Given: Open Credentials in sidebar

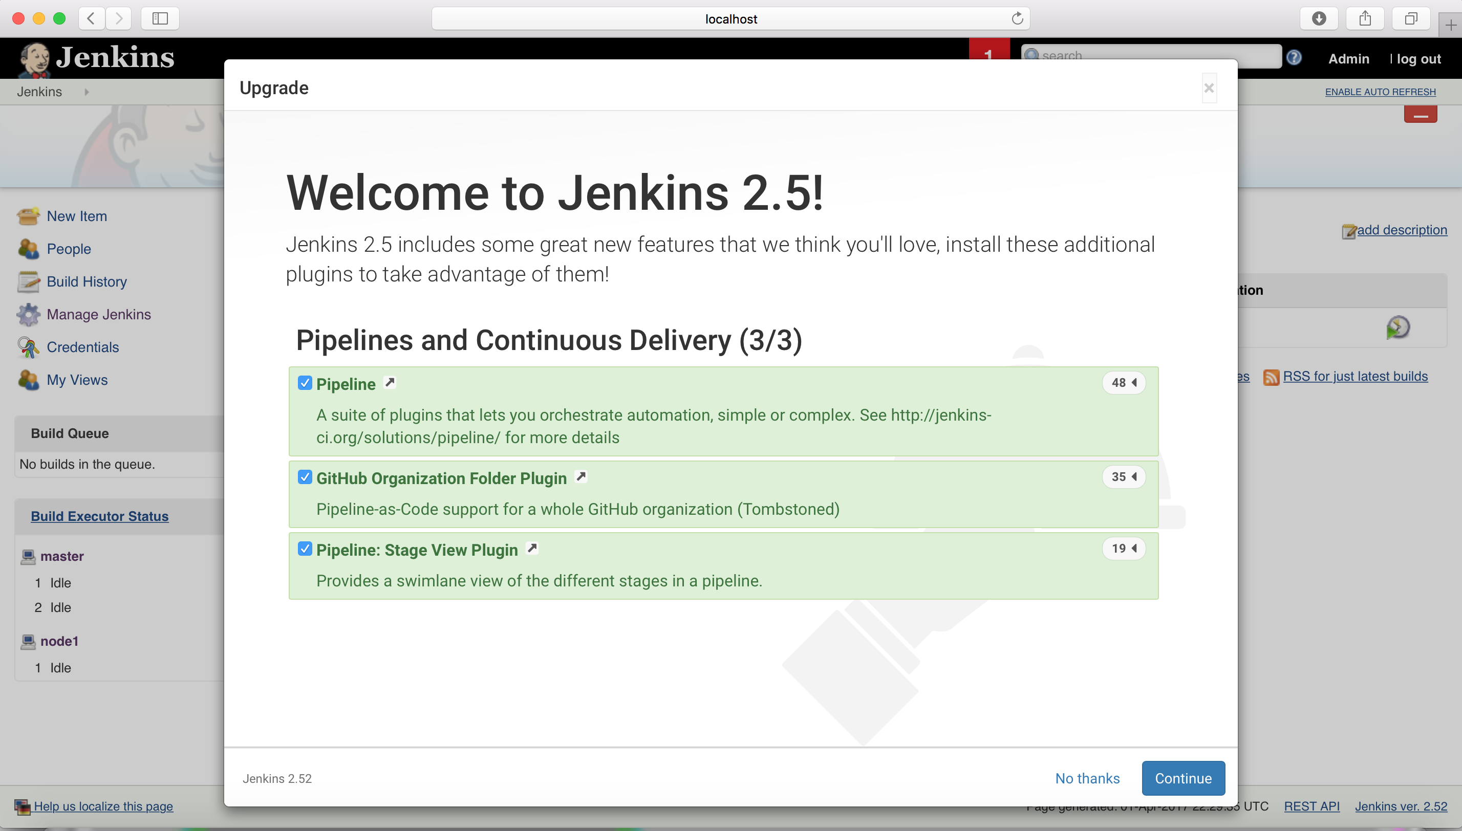Looking at the screenshot, I should [x=83, y=347].
